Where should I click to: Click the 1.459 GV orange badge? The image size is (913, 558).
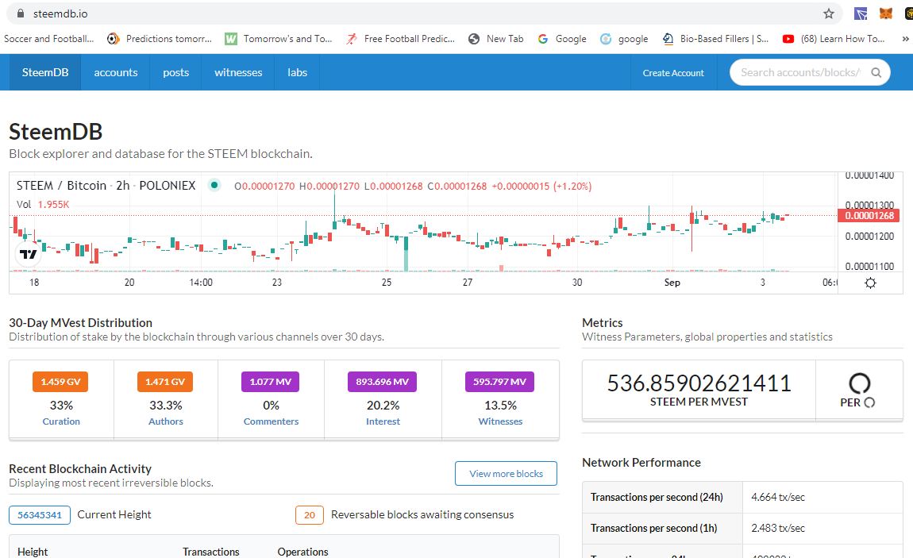(60, 382)
